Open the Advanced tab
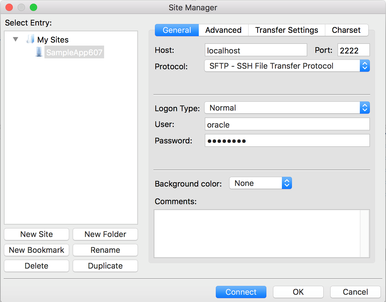The width and height of the screenshot is (386, 302). [x=223, y=30]
